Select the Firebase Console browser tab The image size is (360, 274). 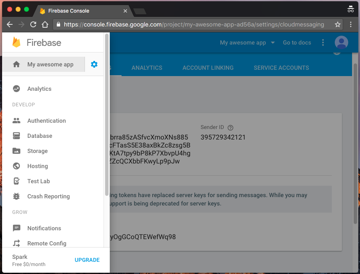[83, 11]
